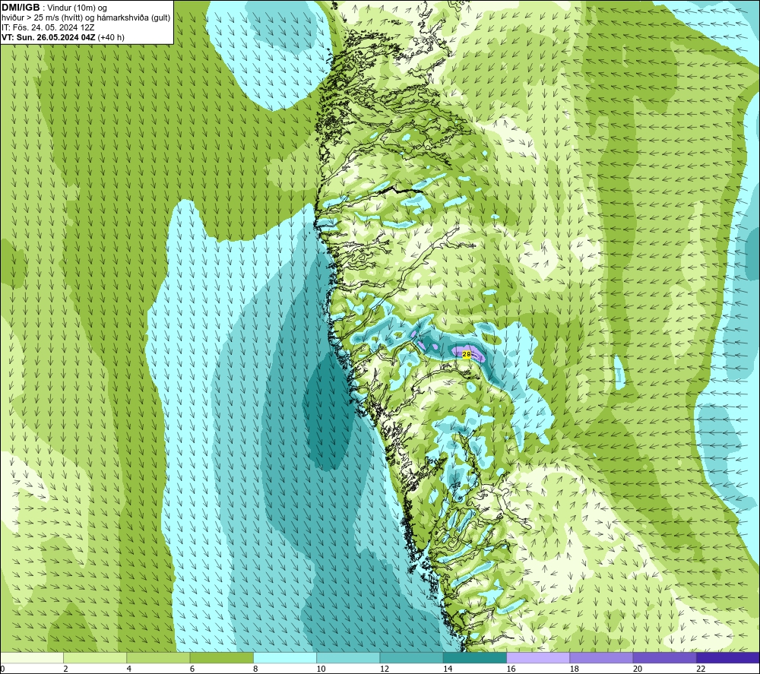
Task: Click the legend tick label 8
Action: (255, 669)
